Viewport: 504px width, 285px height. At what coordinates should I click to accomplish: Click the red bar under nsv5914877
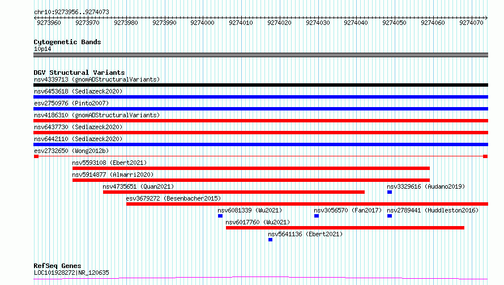251,180
